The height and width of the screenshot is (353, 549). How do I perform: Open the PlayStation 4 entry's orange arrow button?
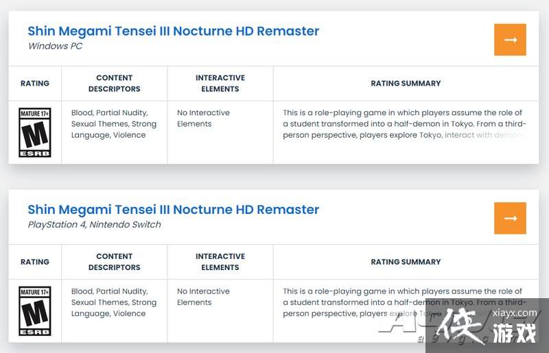(x=510, y=218)
